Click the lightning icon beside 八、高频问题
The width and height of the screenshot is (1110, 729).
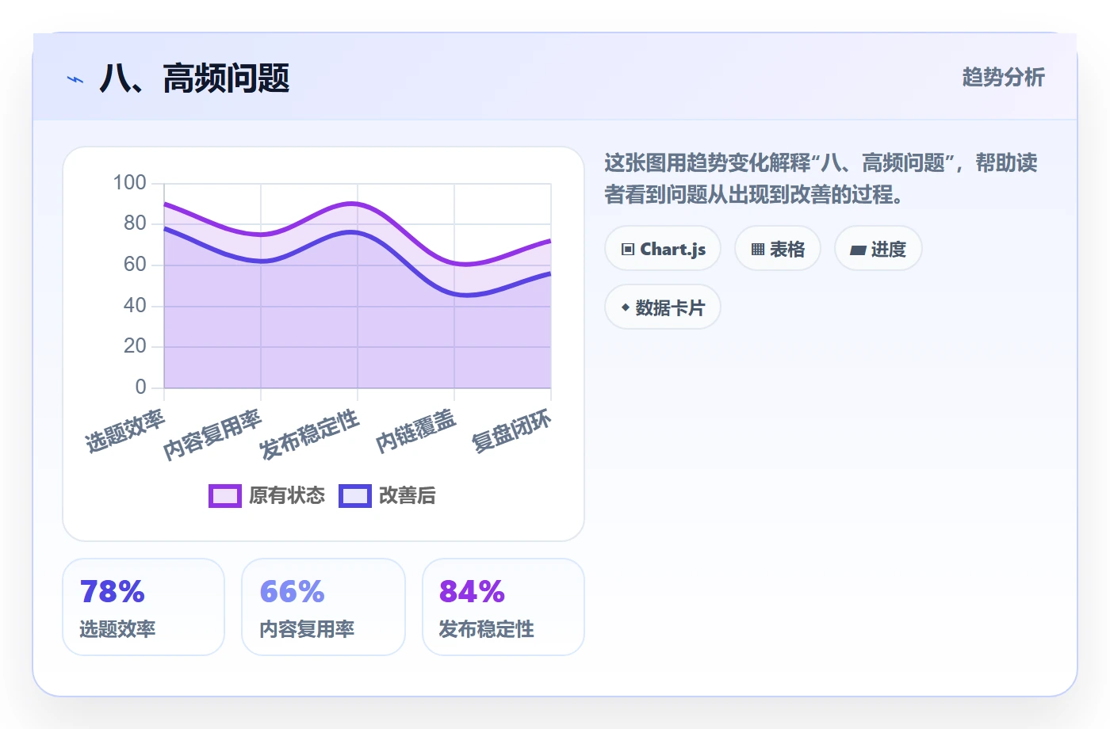click(x=75, y=79)
